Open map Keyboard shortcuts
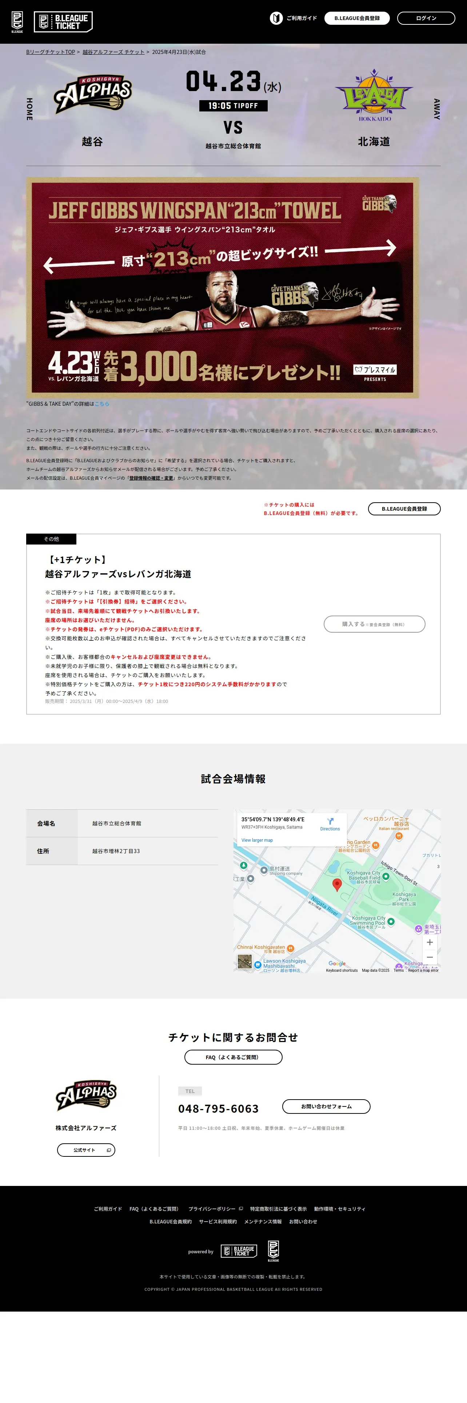The width and height of the screenshot is (467, 1403). point(342,971)
